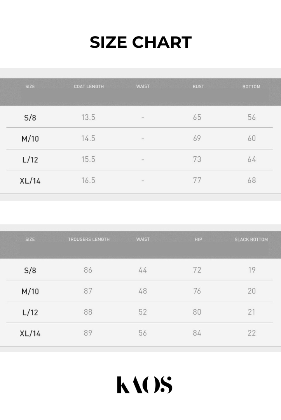Click the BOTTOM header in coat table
The image size is (281, 420).
coord(251,86)
